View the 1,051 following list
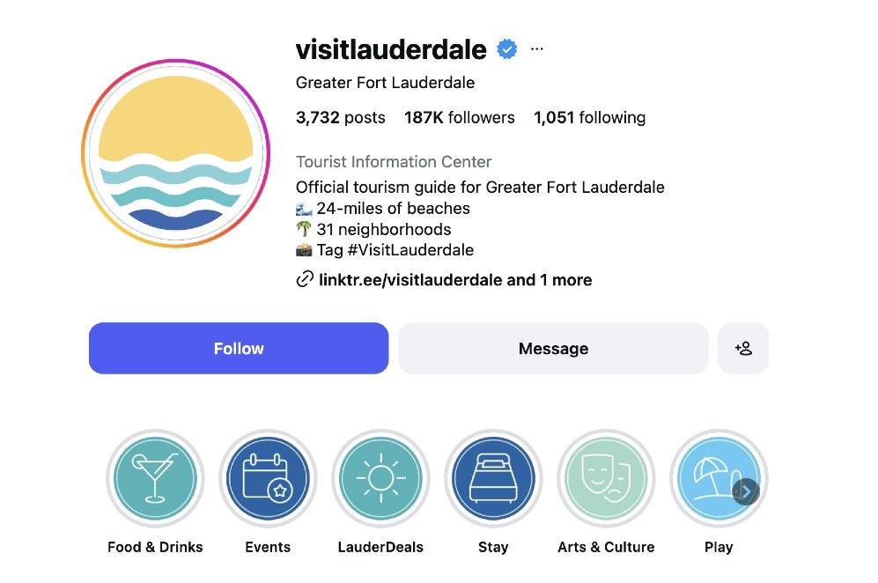The height and width of the screenshot is (583, 878). coord(590,118)
